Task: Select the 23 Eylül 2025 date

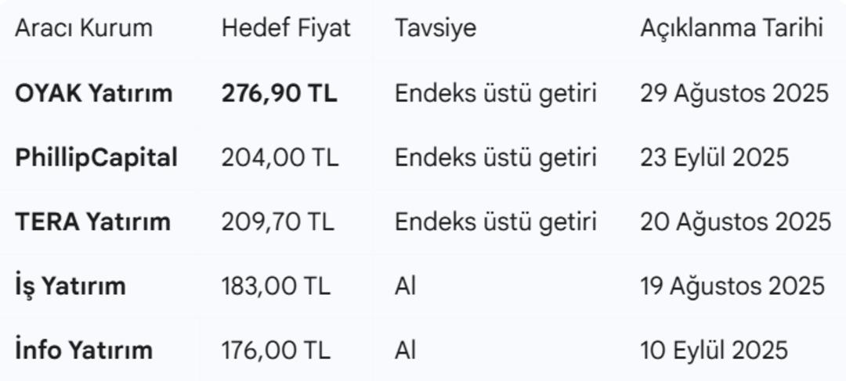Action: tap(714, 158)
